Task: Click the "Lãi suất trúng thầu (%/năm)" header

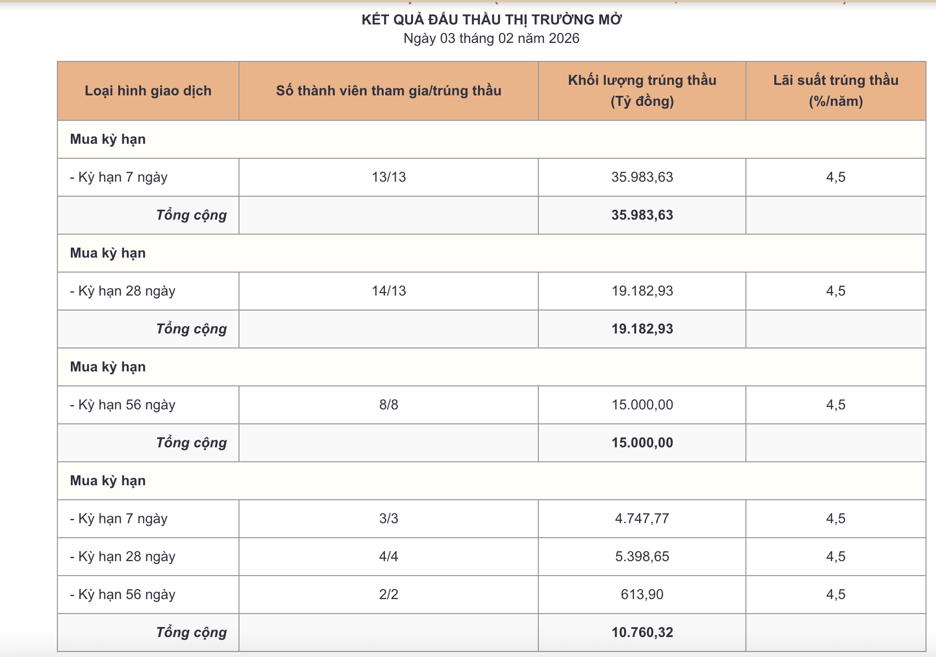Action: pyautogui.click(x=836, y=91)
